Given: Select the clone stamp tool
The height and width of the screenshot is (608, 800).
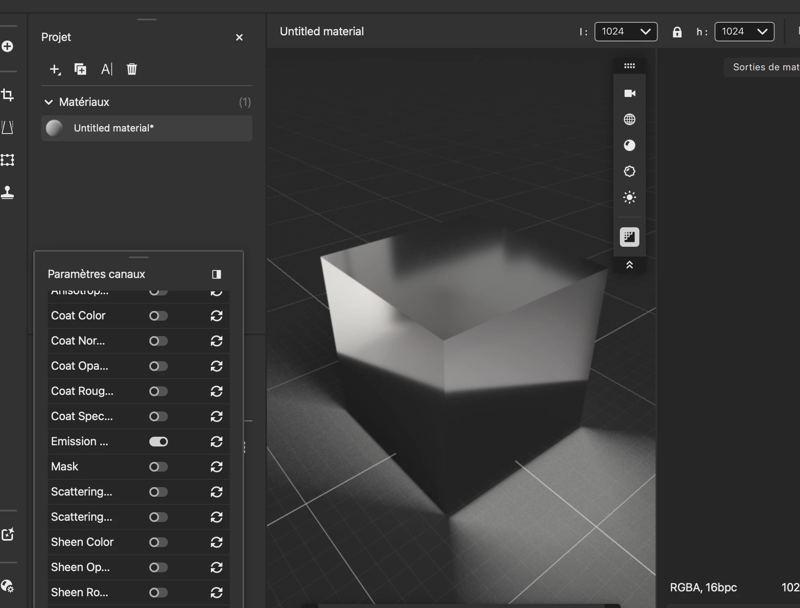Looking at the screenshot, I should (8, 192).
